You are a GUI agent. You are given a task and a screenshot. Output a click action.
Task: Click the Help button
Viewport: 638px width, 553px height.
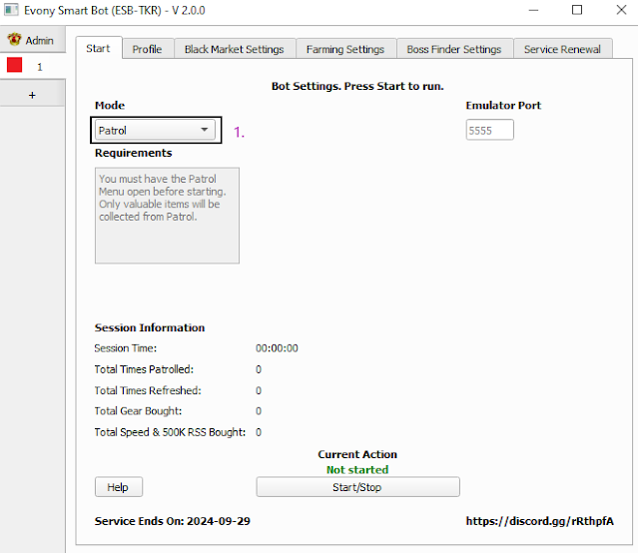tap(119, 487)
